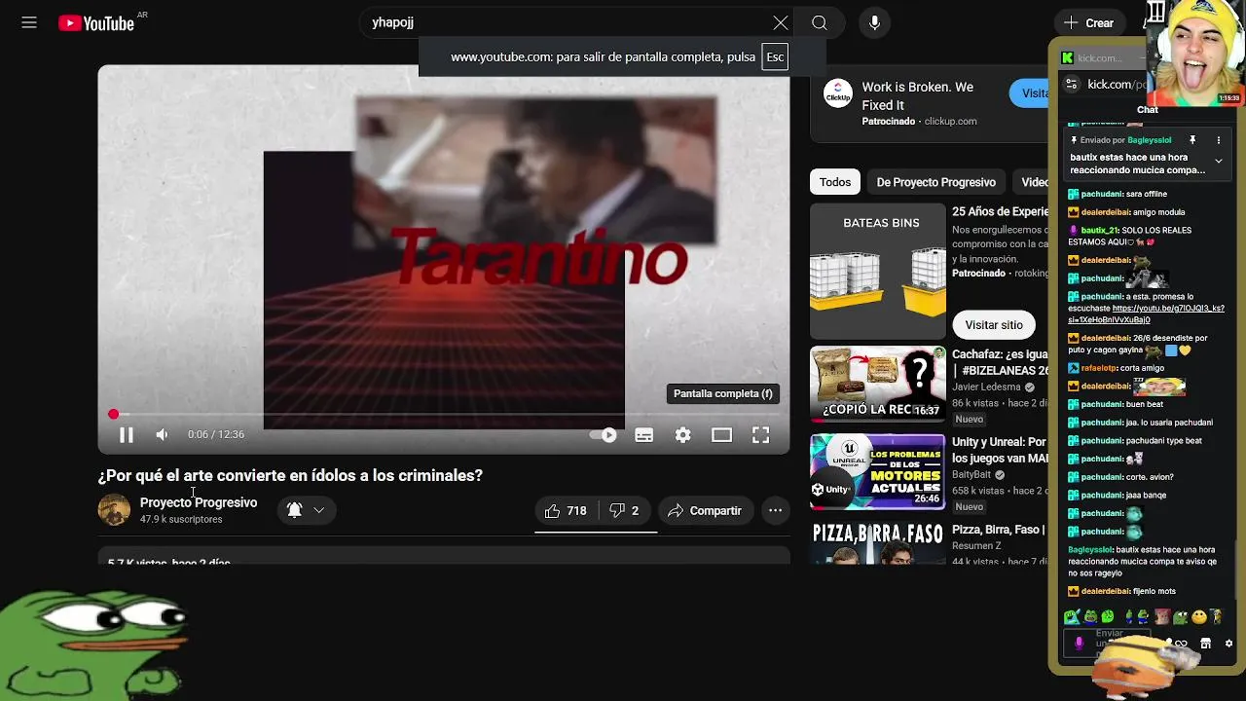Click the username Bagleysslol in pinned message
1246x701 pixels.
1150,140
